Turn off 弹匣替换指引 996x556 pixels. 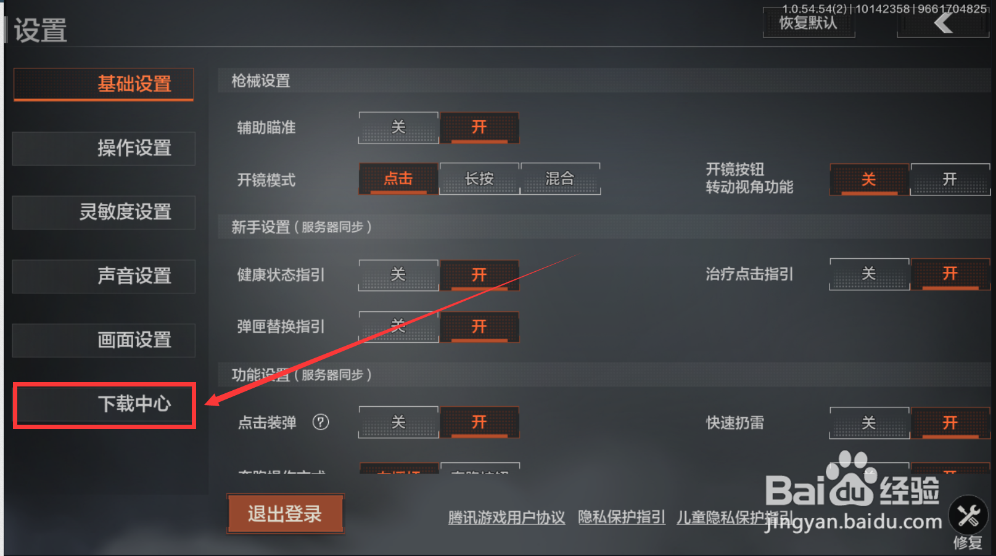point(398,327)
